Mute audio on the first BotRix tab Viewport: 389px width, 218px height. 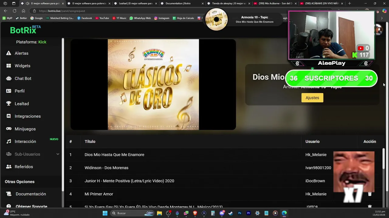[x=28, y=3]
